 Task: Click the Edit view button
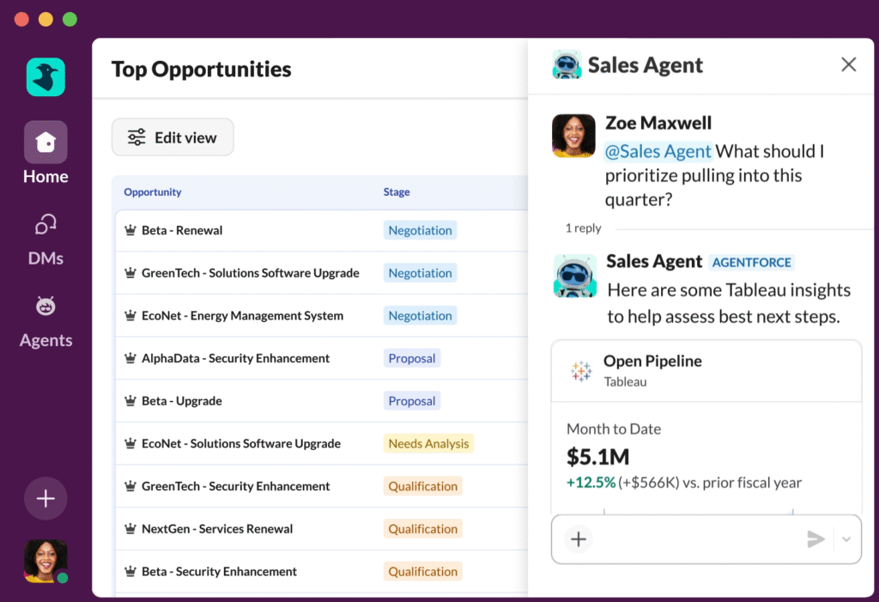pos(173,137)
